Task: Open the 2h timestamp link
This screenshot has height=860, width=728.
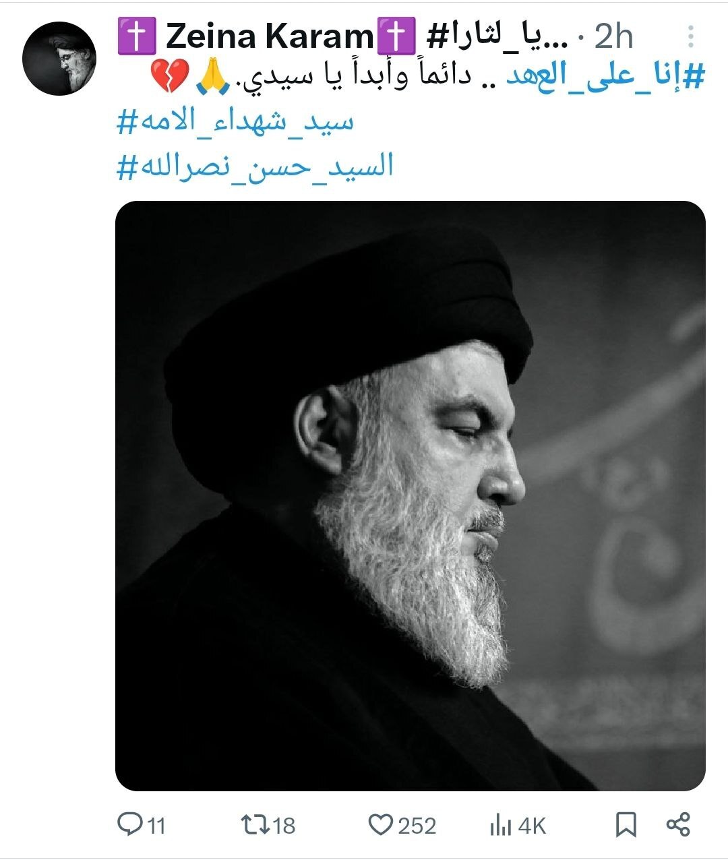Action: pyautogui.click(x=613, y=36)
